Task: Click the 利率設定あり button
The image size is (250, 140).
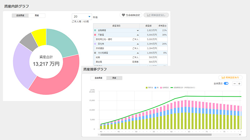Action: [x=230, y=78]
